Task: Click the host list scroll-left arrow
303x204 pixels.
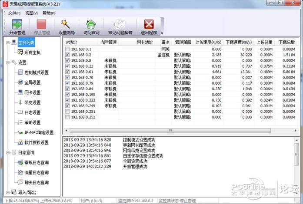Action: pos(67,131)
